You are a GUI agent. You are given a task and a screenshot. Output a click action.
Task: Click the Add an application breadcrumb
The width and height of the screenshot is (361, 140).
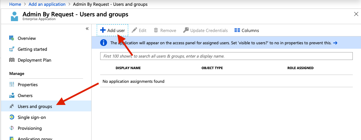47,4
